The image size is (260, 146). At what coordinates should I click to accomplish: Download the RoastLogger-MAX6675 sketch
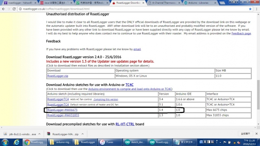point(62,110)
